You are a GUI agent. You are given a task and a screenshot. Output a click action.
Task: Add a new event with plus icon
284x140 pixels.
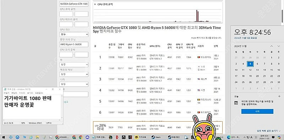(279, 96)
